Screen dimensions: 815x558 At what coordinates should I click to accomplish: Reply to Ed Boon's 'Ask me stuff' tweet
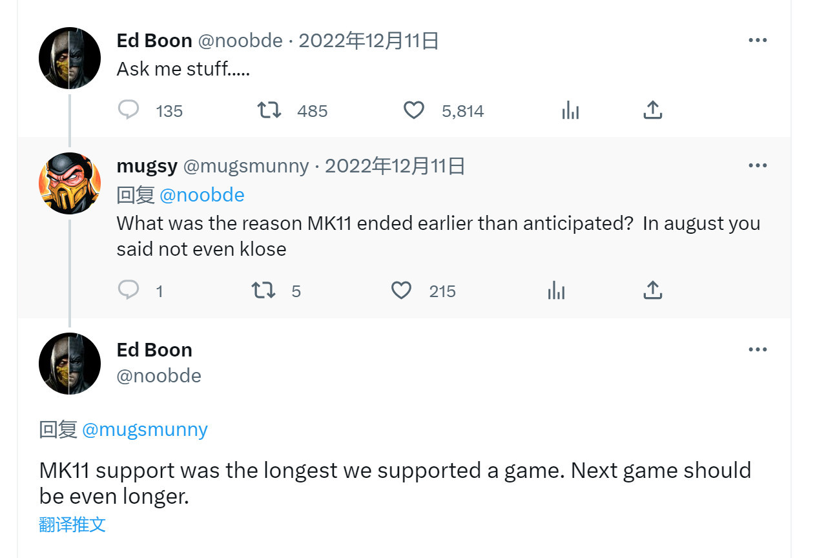pyautogui.click(x=129, y=110)
